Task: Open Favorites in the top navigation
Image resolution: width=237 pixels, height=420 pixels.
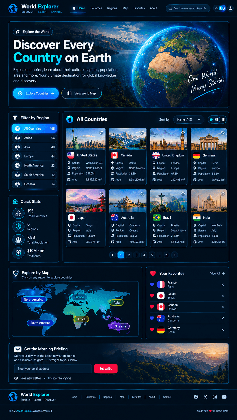Action: tap(139, 8)
